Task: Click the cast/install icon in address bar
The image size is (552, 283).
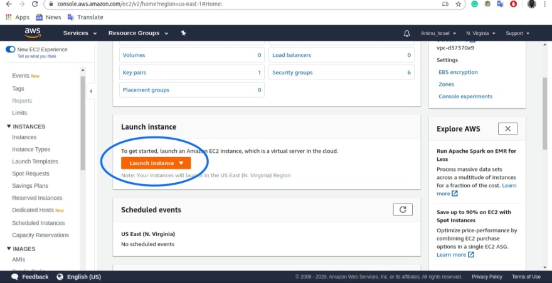Action: click(x=445, y=4)
